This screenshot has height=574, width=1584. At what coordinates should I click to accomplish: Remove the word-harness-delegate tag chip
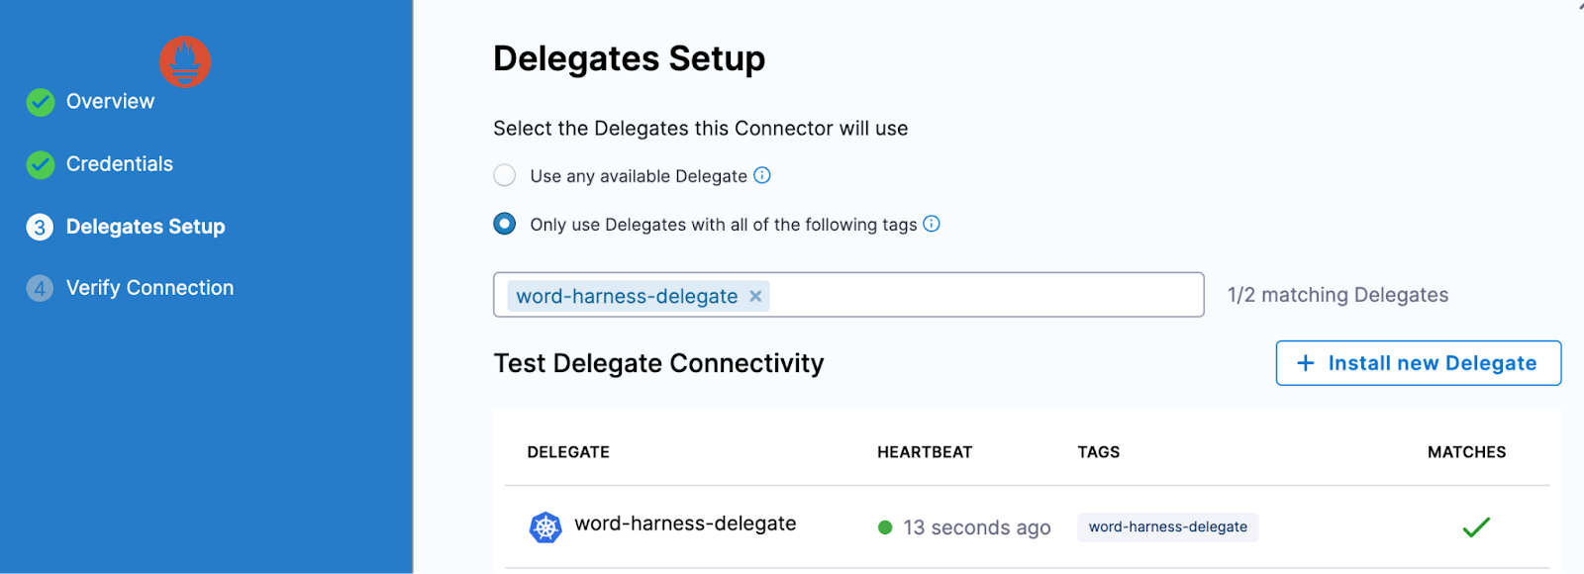coord(754,295)
